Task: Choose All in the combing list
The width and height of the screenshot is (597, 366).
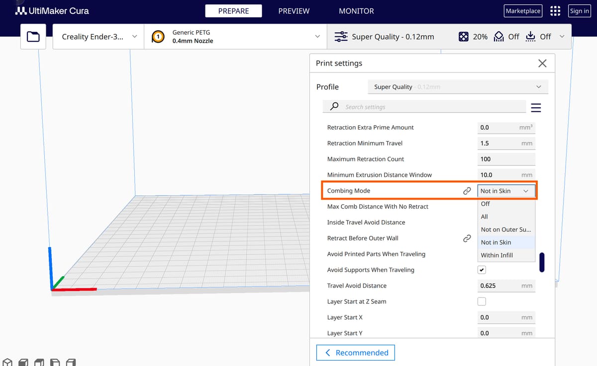Action: pyautogui.click(x=506, y=217)
